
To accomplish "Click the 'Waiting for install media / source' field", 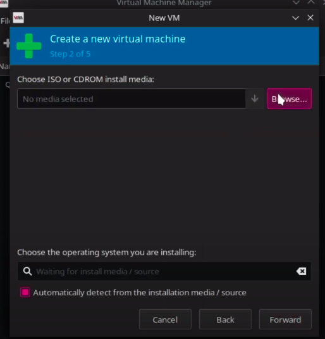I will (164, 271).
